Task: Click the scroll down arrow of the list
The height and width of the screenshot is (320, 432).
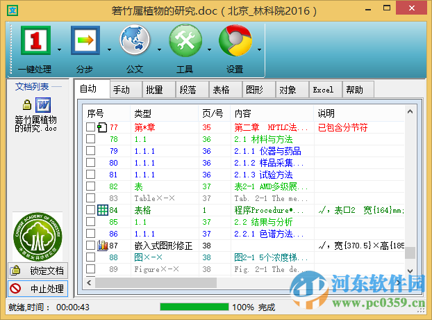Action: 410,271
